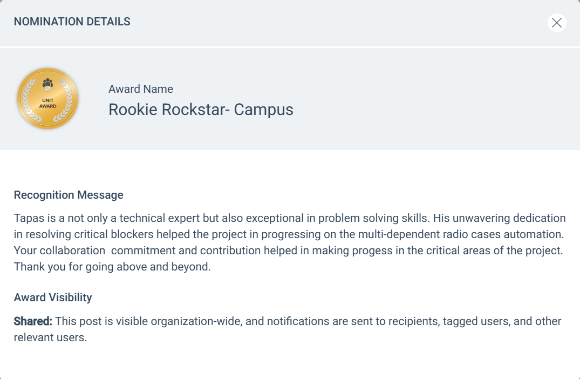Image resolution: width=580 pixels, height=379 pixels.
Task: Select the award badge thumbnail image
Action: point(47,98)
